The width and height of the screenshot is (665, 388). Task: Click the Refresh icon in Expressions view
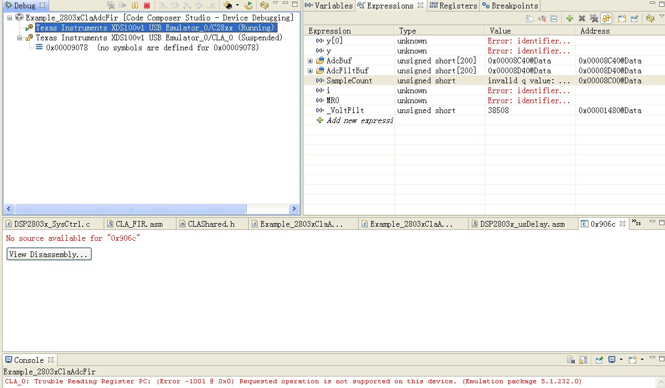click(x=650, y=19)
